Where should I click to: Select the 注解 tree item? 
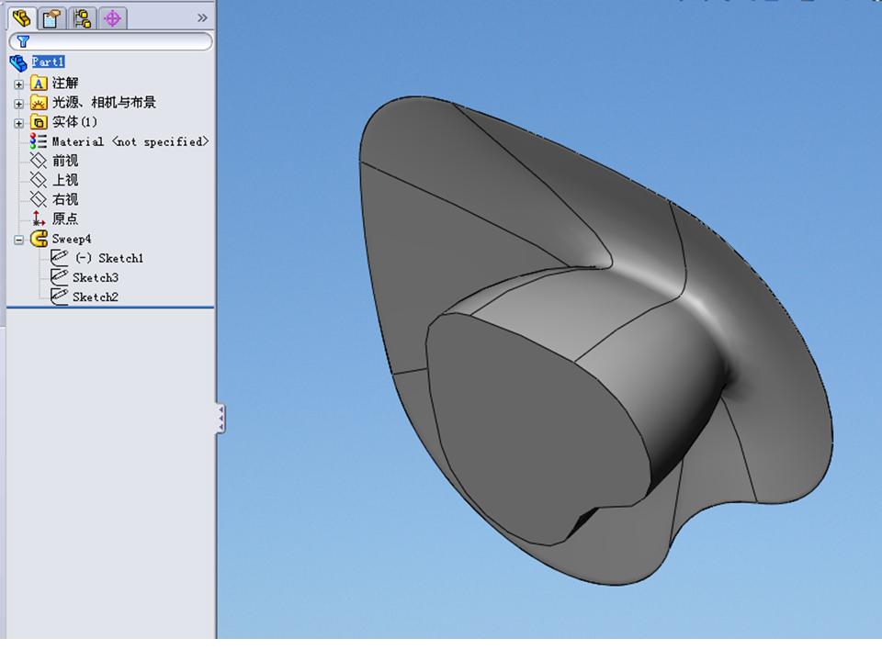click(65, 84)
